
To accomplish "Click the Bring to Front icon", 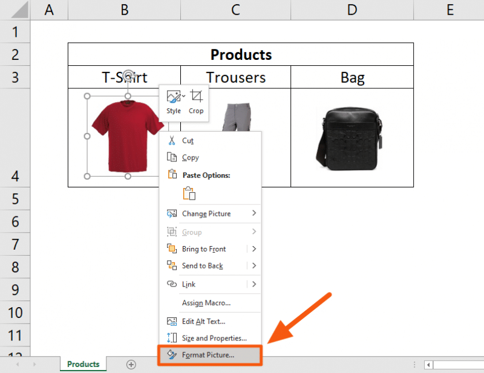I will tap(172, 248).
